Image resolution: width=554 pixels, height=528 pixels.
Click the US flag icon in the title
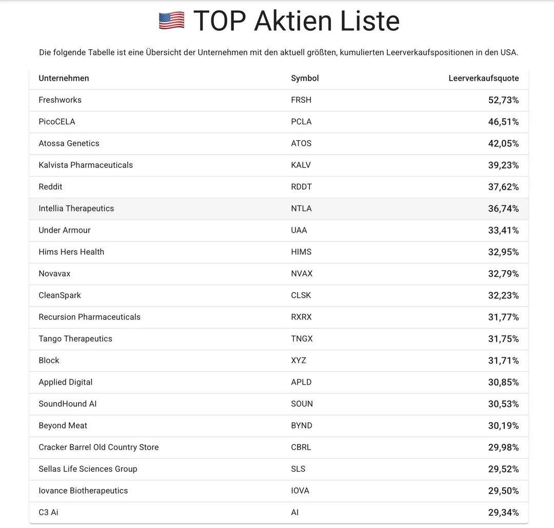(171, 21)
